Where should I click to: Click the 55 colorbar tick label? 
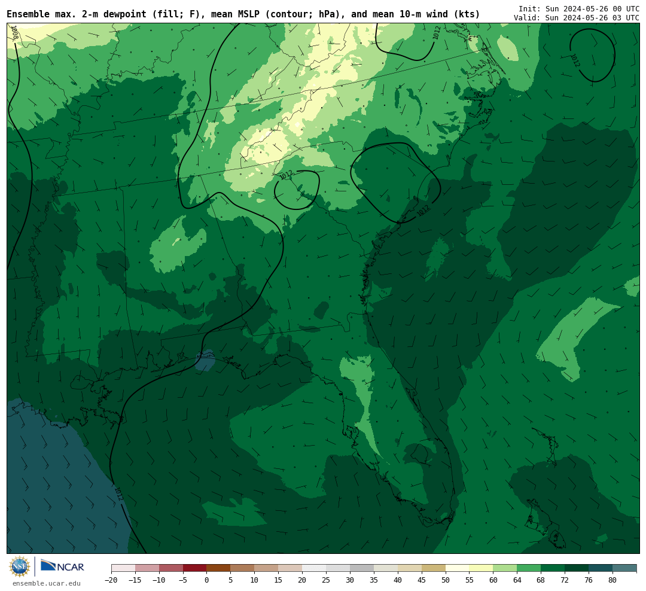coord(470,580)
